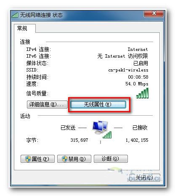Click the received bytes value 1,402,155
The width and height of the screenshot is (175, 196).
point(137,140)
